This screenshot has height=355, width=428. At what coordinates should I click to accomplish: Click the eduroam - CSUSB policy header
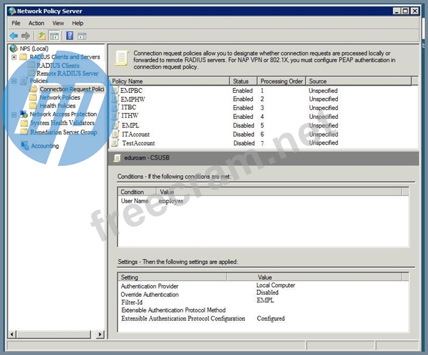[263, 158]
